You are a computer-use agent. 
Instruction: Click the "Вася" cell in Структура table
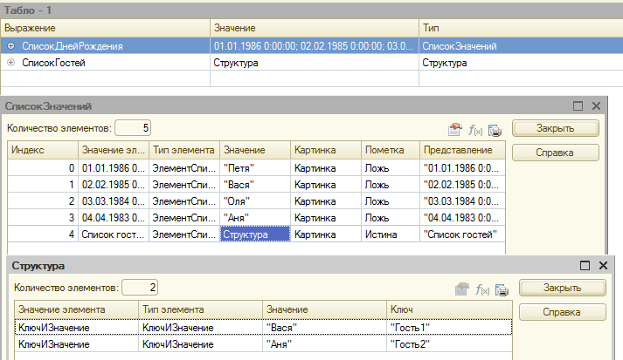pyautogui.click(x=324, y=328)
